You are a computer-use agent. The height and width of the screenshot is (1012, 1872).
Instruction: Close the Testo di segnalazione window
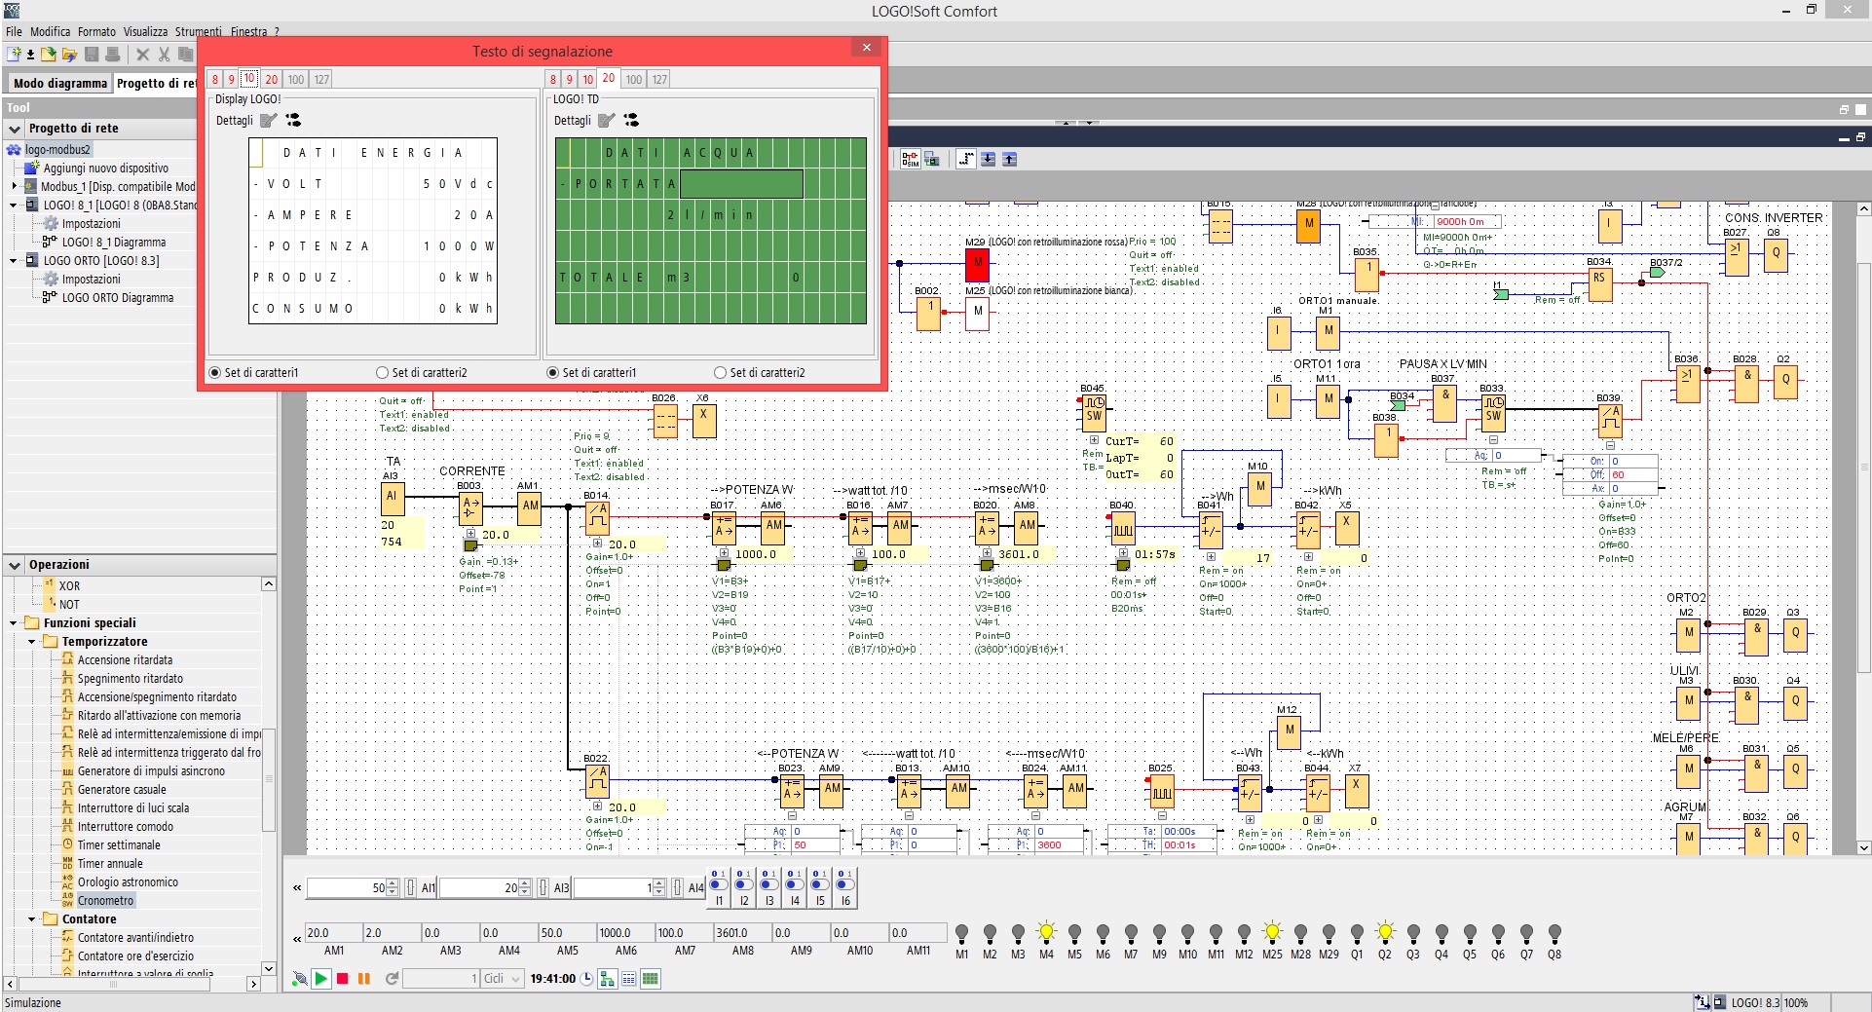click(x=866, y=47)
